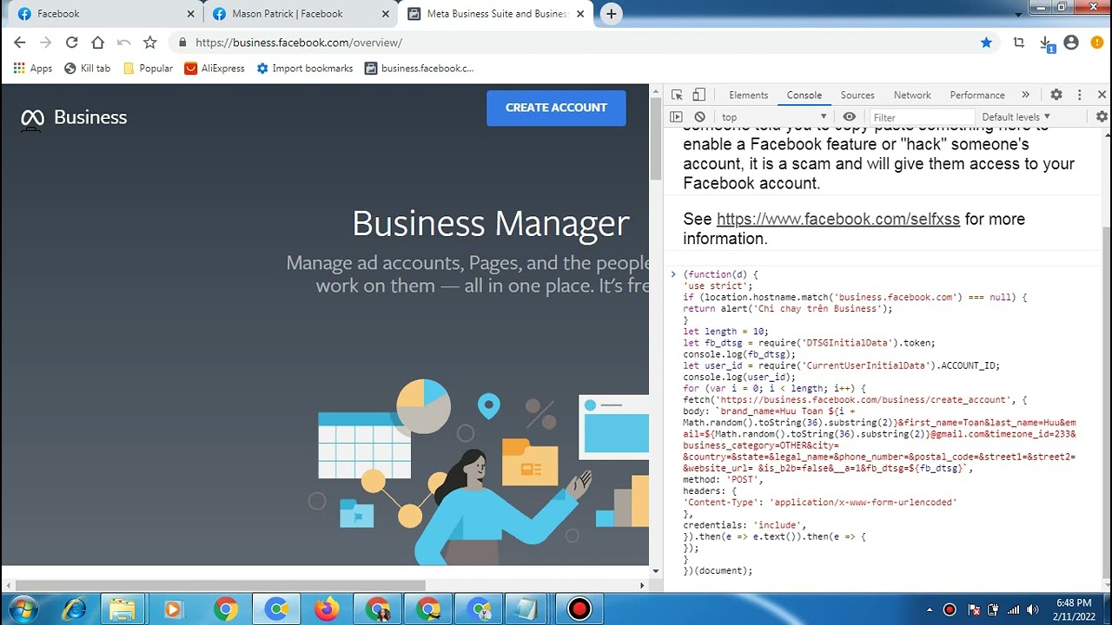This screenshot has height=625, width=1112.
Task: Switch to the Network tab
Action: coord(912,95)
